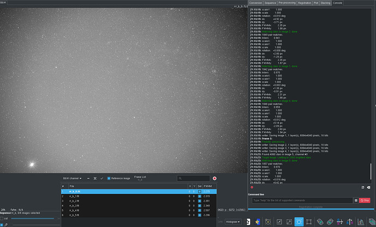The width and height of the screenshot is (376, 227).
Task: Adjust the cut level slider
Action: pyautogui.click(x=33, y=218)
